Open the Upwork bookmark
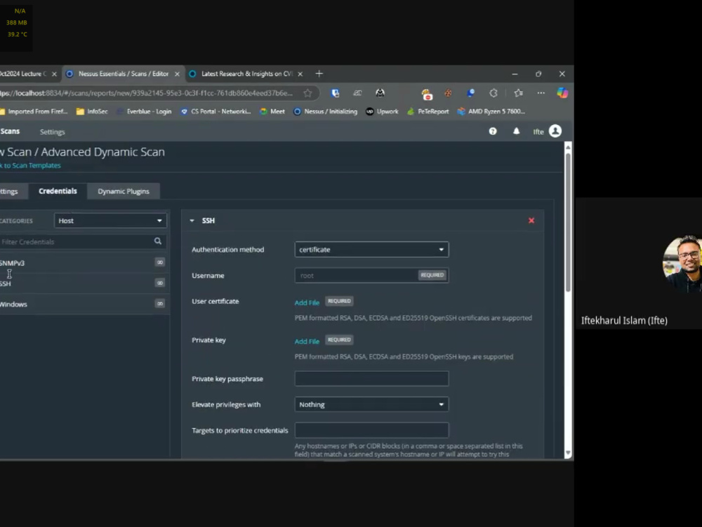 click(382, 112)
